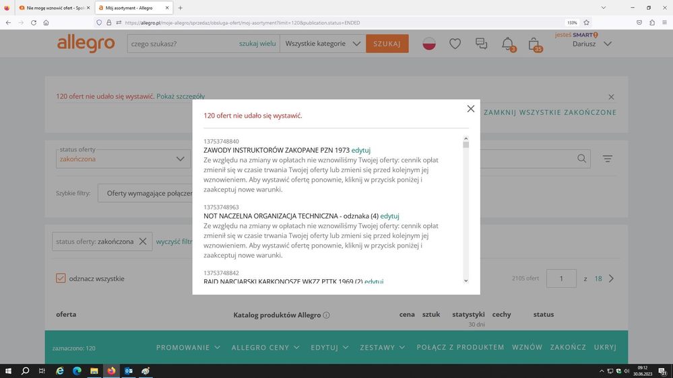This screenshot has height=378, width=673.
Task: Open Outlook from the Windows taskbar
Action: click(x=128, y=371)
